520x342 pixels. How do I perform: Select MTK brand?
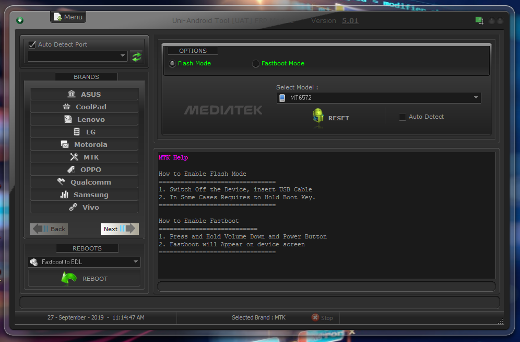[84, 157]
